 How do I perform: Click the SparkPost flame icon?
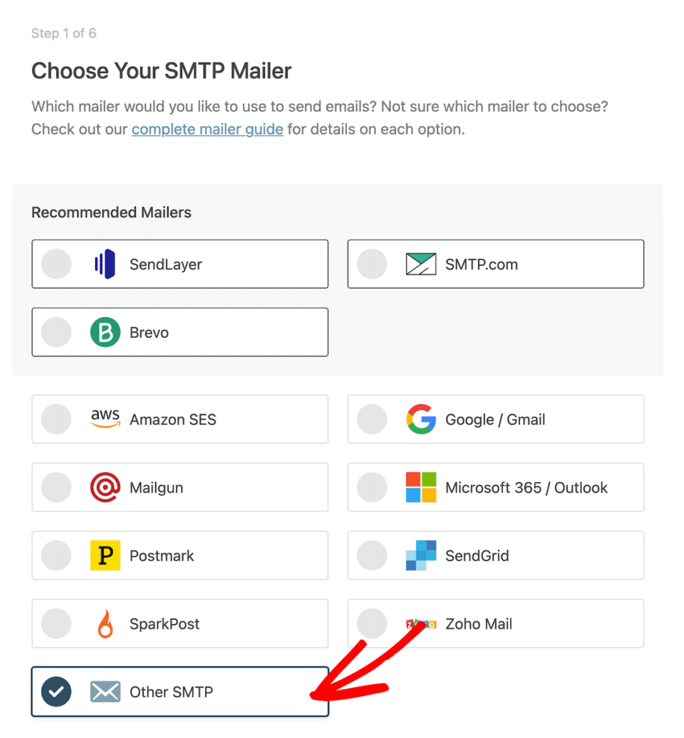[x=105, y=623]
